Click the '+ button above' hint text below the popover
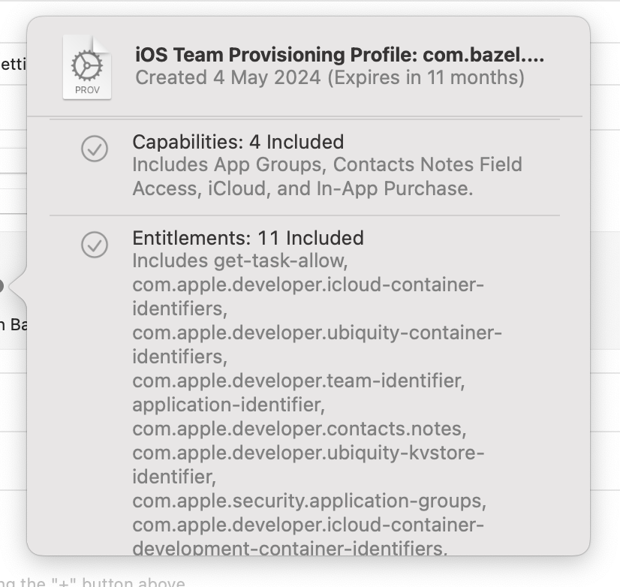Screen dimensions: 620x587 point(94,582)
